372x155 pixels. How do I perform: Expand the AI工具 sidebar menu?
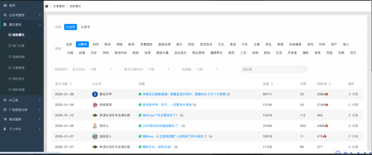(22, 100)
